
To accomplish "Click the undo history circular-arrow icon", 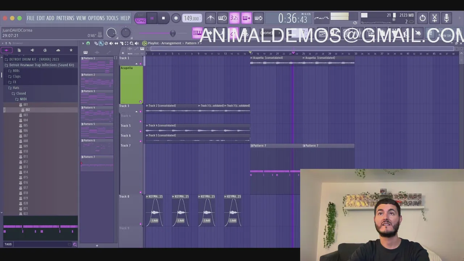I will point(423,18).
